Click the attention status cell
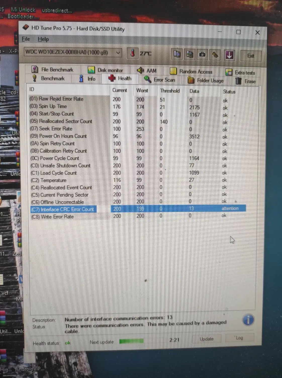The image size is (282, 378). [x=230, y=208]
